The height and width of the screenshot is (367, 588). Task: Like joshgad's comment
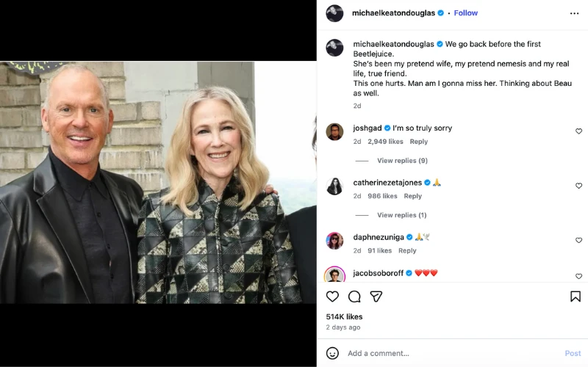(578, 131)
